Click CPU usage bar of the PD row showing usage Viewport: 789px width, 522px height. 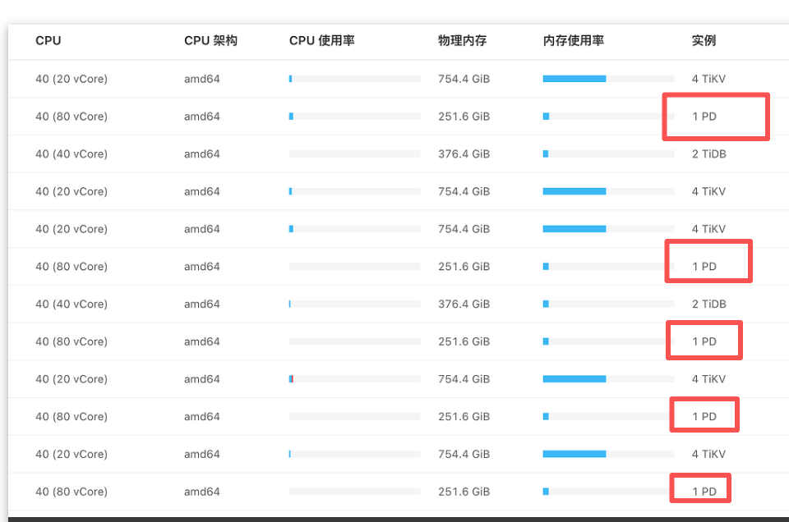click(355, 116)
